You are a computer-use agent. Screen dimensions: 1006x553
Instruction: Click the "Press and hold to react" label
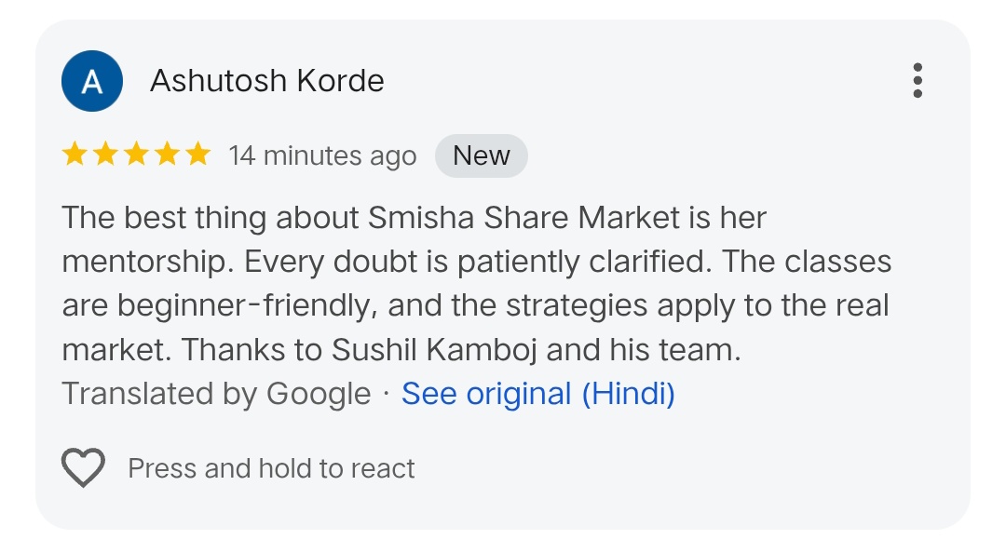click(x=271, y=468)
